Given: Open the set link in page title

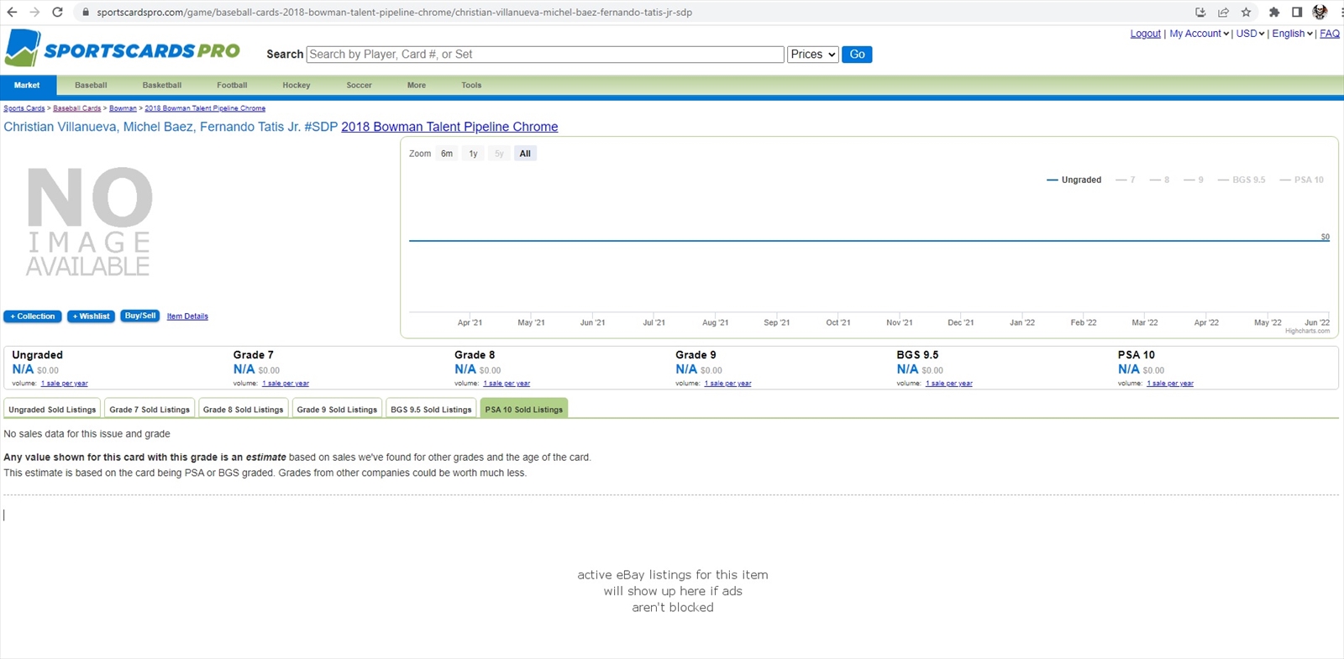Looking at the screenshot, I should (449, 127).
